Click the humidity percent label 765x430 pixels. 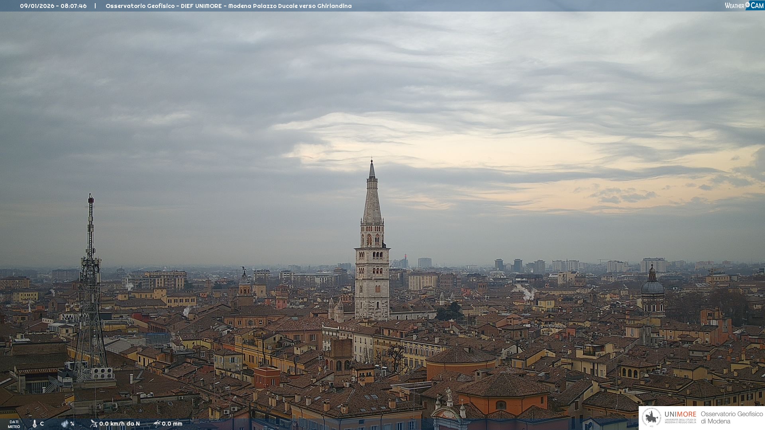[x=72, y=424]
